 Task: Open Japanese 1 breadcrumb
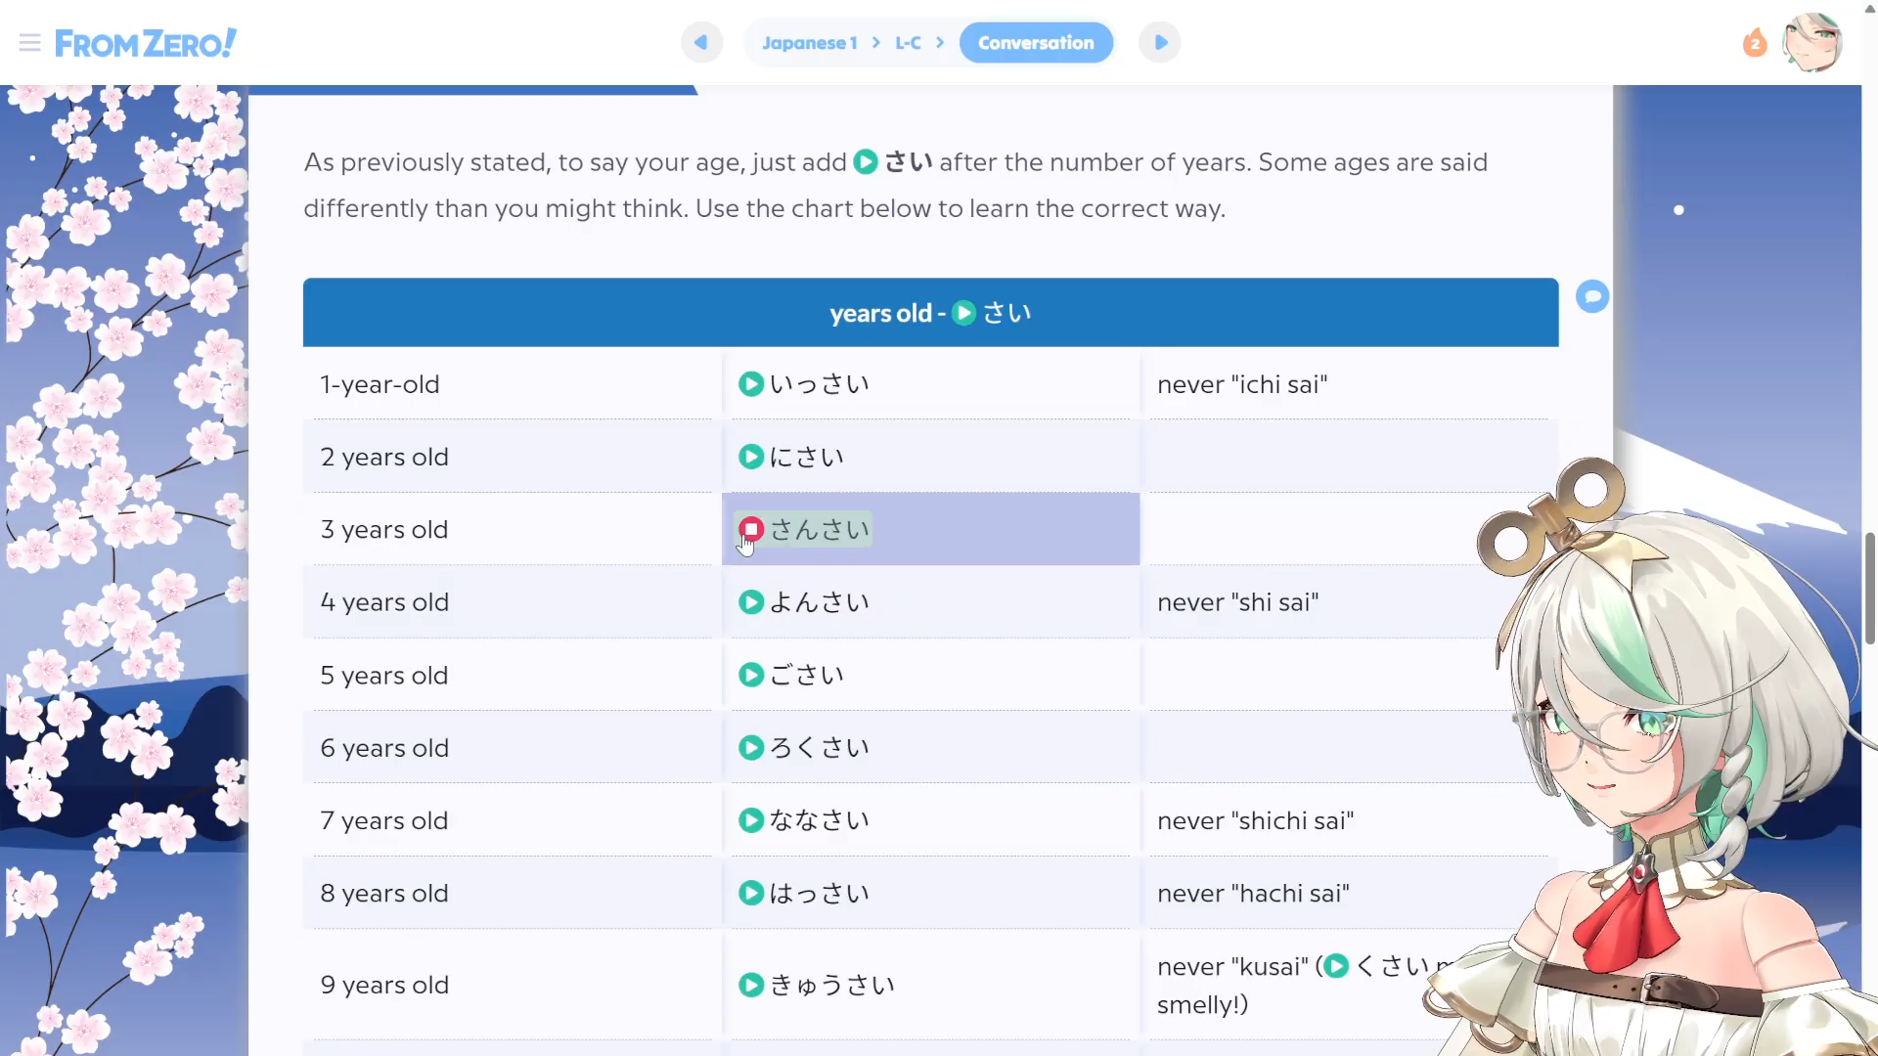809,43
